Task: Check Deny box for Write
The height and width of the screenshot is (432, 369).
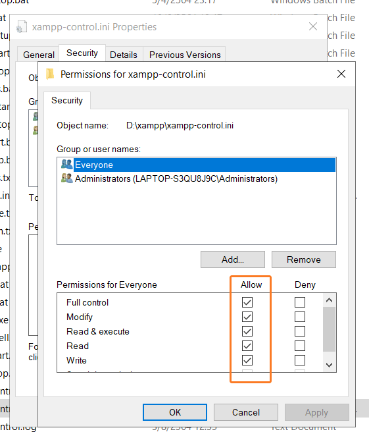Action: point(300,360)
